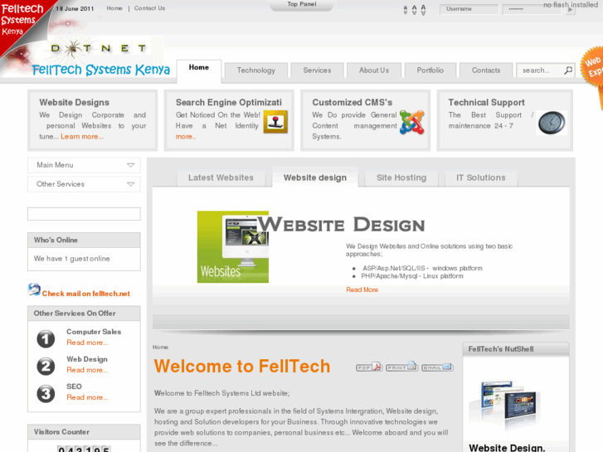Open the Home navigation tab
The height and width of the screenshot is (452, 603).
199,69
